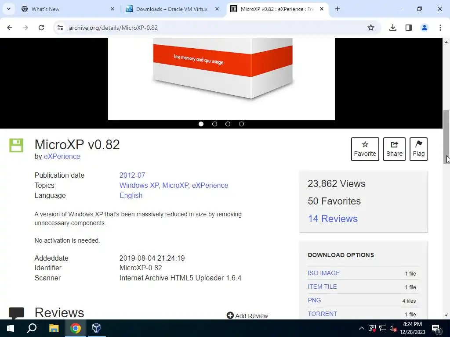Switch to Downloads – Oracle VM VirtualBox tab
The height and width of the screenshot is (337, 450).
coord(172,9)
